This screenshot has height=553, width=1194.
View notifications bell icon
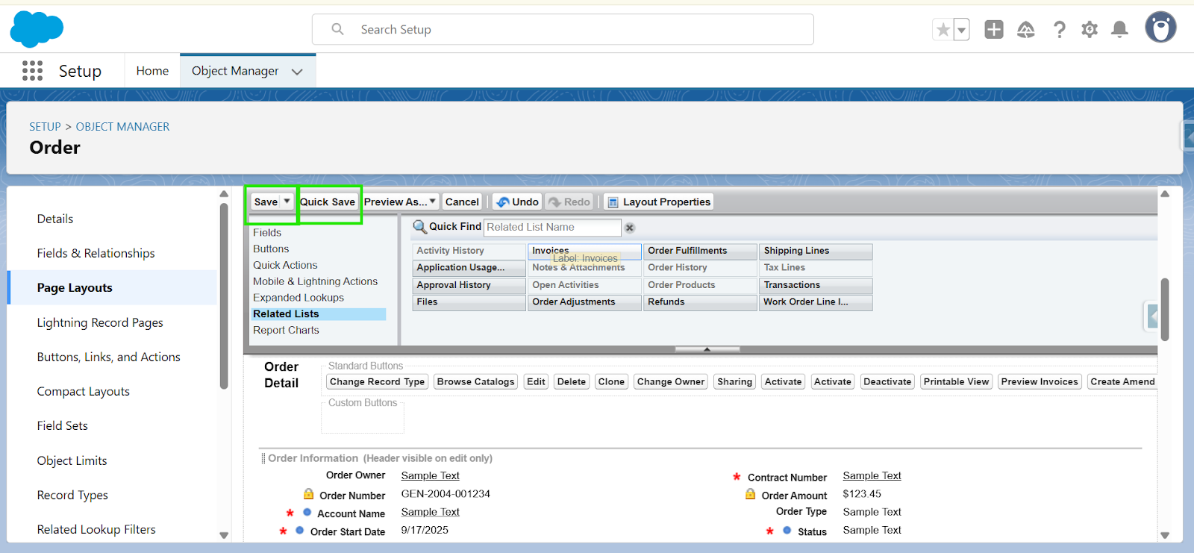click(1119, 30)
